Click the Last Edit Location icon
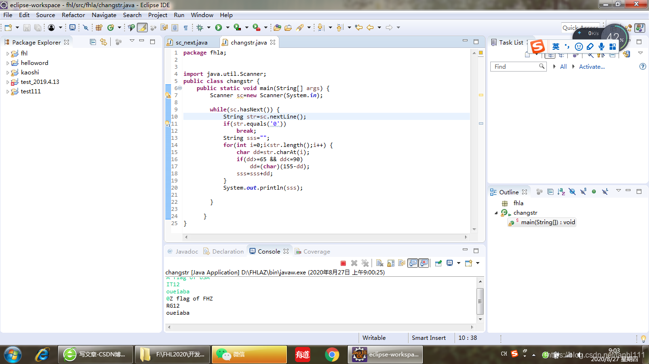The width and height of the screenshot is (649, 364). tap(359, 27)
